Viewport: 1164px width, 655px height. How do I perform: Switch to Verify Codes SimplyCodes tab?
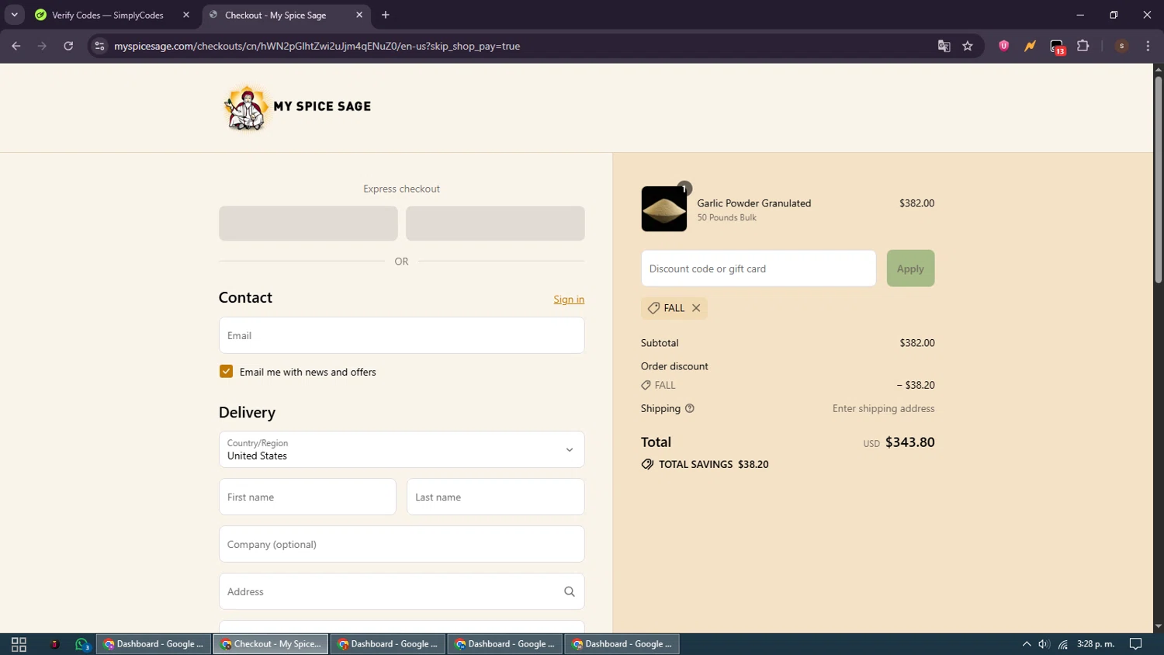coord(108,15)
